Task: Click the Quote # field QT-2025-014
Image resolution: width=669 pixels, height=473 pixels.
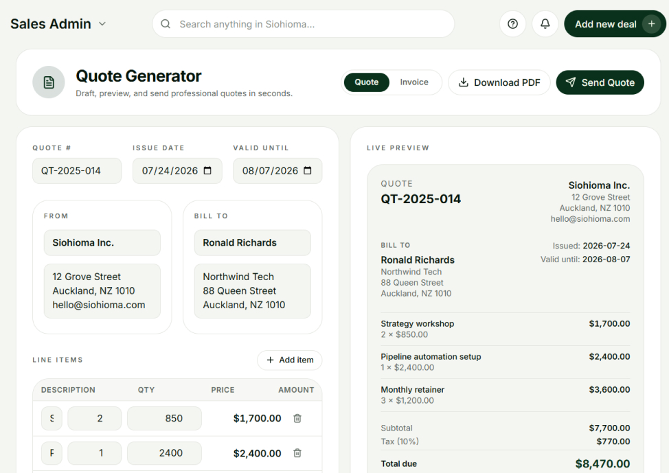Action: click(77, 171)
